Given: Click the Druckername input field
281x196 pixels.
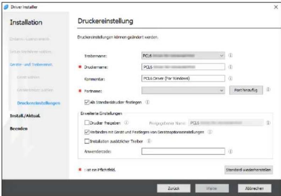Looking at the screenshot, I should 183,67.
